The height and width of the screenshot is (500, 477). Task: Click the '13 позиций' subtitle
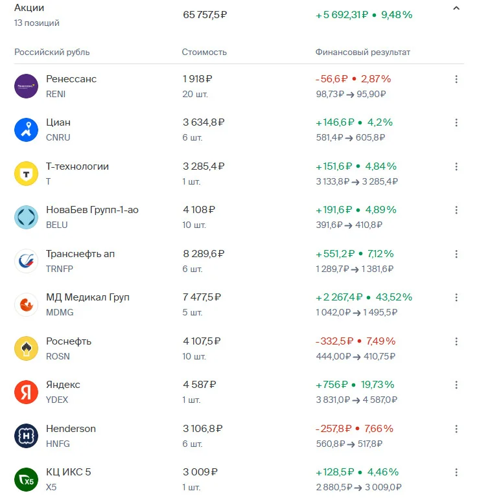(x=37, y=23)
